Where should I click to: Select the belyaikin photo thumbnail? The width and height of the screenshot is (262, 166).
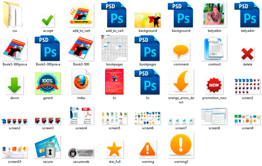click(x=214, y=15)
